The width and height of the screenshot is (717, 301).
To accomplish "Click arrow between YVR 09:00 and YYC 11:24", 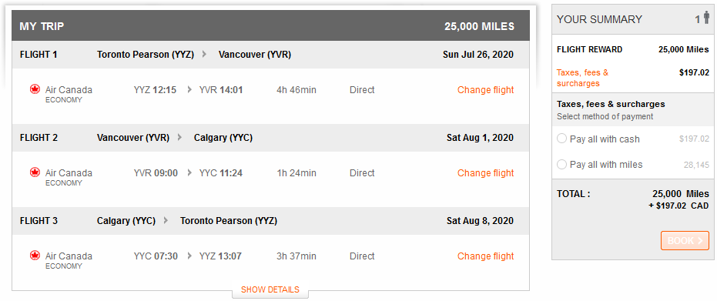I will [x=189, y=172].
